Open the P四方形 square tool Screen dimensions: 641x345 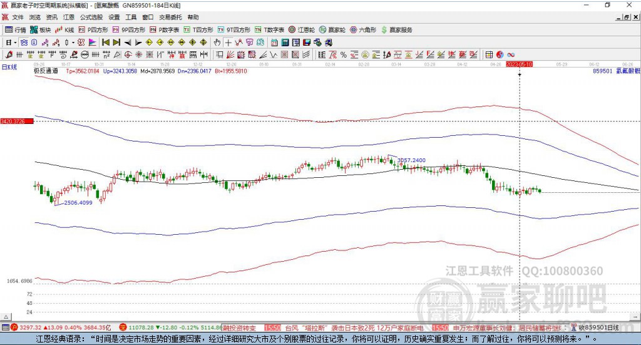(x=93, y=30)
